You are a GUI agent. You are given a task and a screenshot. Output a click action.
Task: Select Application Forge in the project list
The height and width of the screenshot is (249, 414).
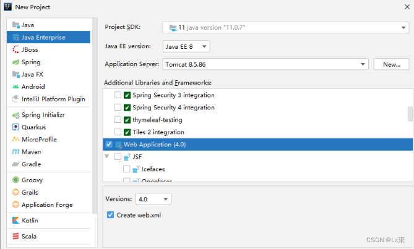point(49,205)
